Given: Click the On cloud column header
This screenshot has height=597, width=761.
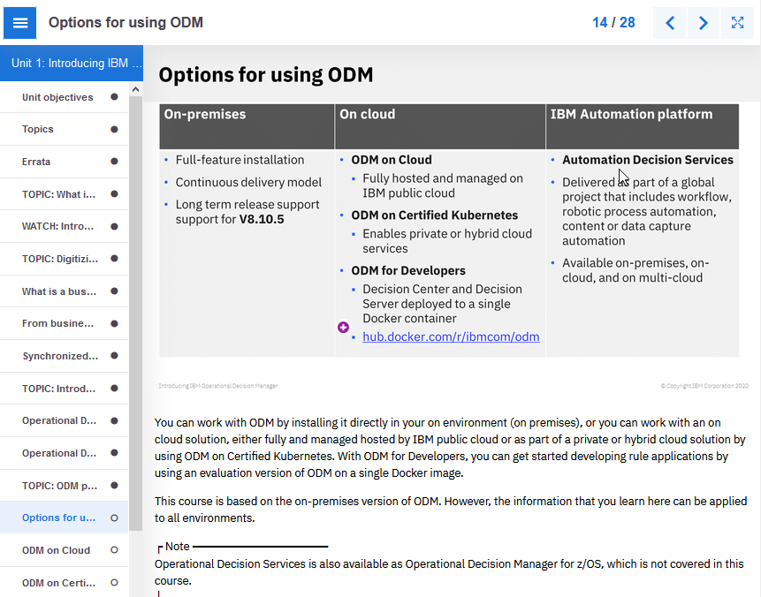Looking at the screenshot, I should 439,126.
